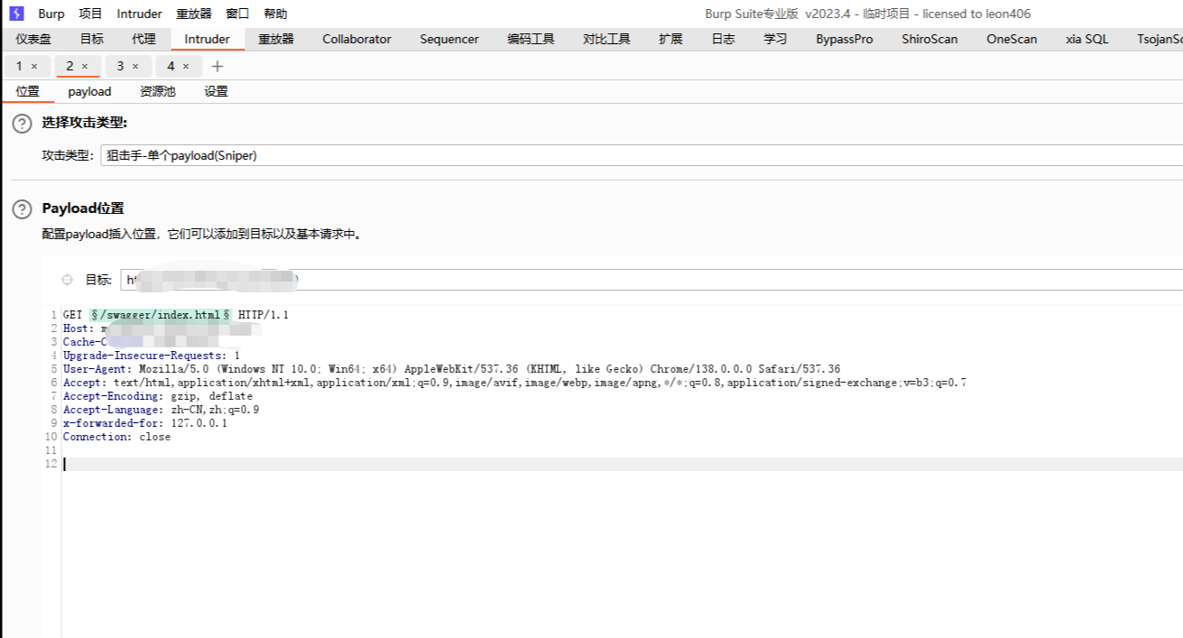The image size is (1183, 638).
Task: Click the x-forwarded-for: 127.0.0.1 line
Action: click(145, 423)
